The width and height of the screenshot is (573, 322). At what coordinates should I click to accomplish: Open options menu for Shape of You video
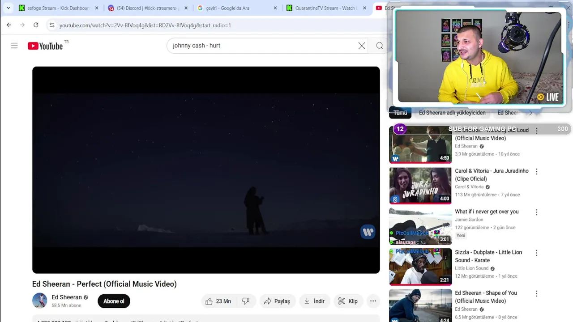pyautogui.click(x=537, y=293)
